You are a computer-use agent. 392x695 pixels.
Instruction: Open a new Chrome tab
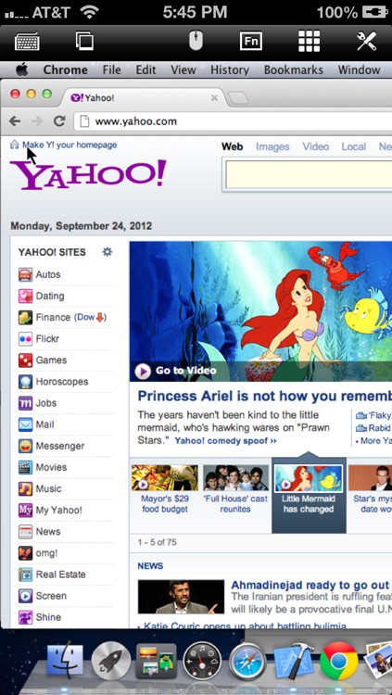pyautogui.click(x=238, y=97)
